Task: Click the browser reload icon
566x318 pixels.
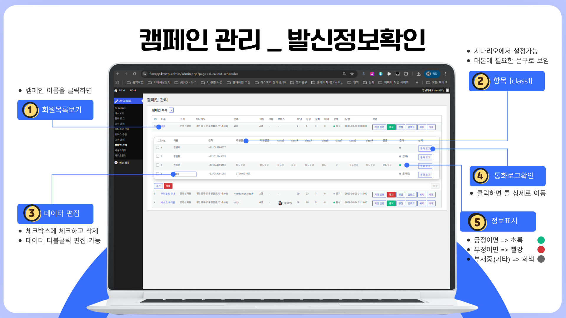Action: tap(135, 74)
